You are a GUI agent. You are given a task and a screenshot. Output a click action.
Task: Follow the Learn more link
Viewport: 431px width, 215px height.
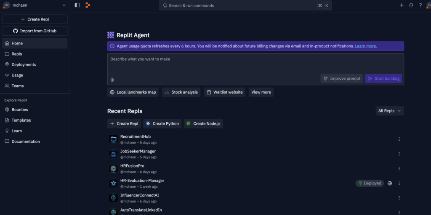(366, 46)
